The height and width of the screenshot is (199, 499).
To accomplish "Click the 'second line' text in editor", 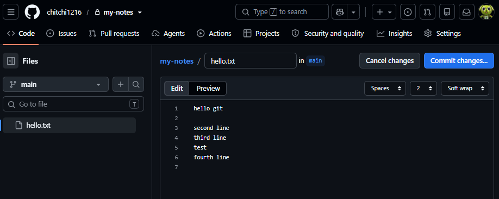I will click(x=211, y=128).
